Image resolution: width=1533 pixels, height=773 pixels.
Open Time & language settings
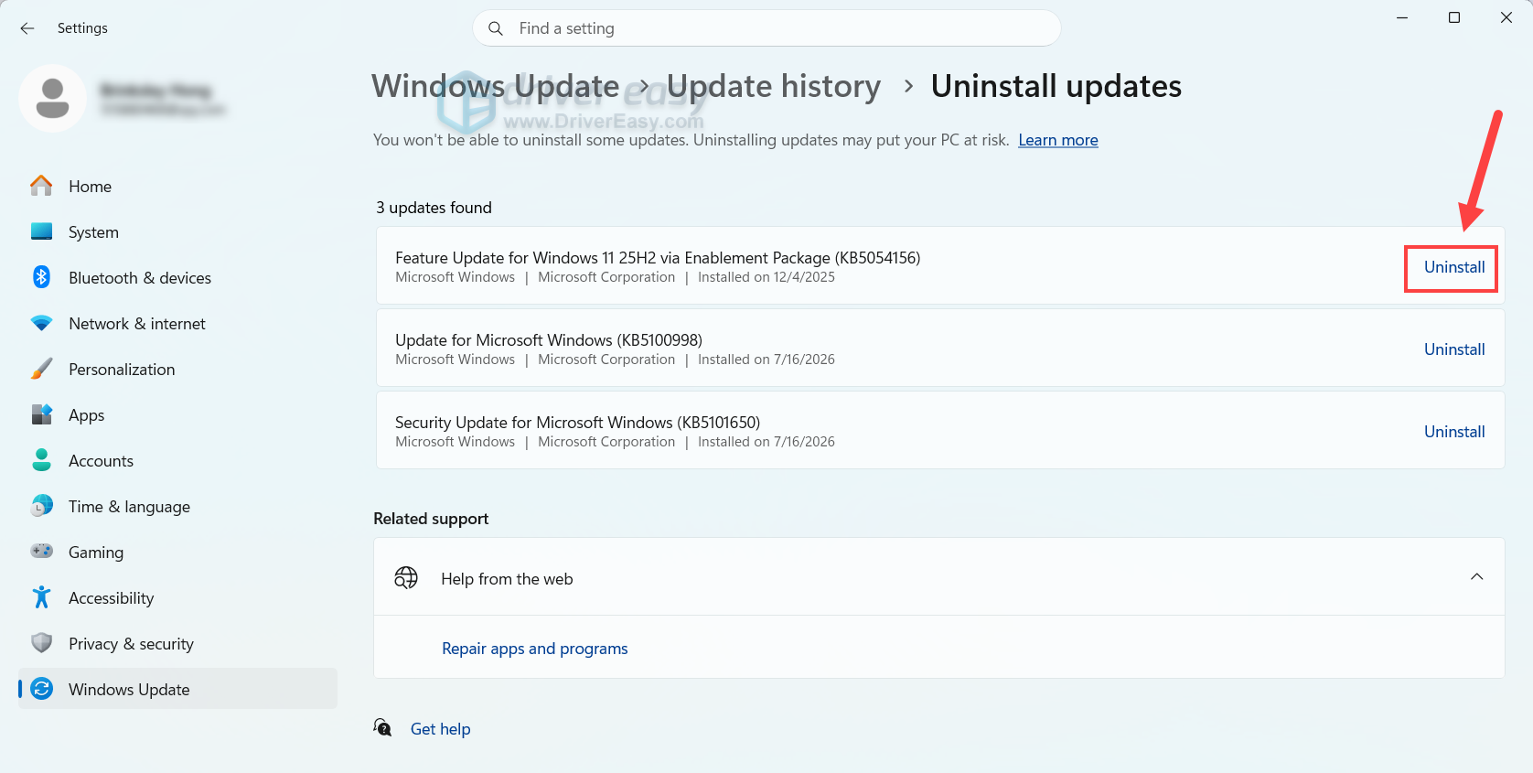(x=177, y=506)
